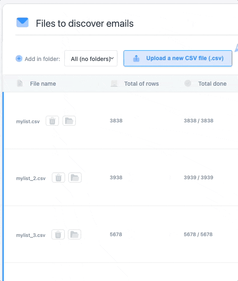Click the blue envelope icon in the header
The image size is (238, 281).
pos(22,22)
